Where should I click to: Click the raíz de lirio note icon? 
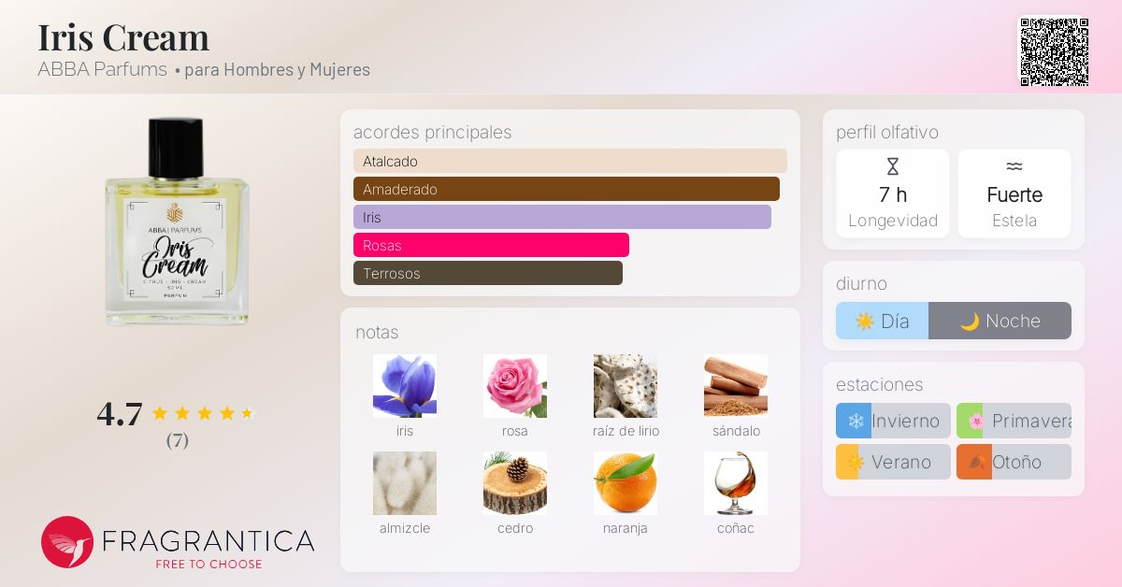click(626, 386)
